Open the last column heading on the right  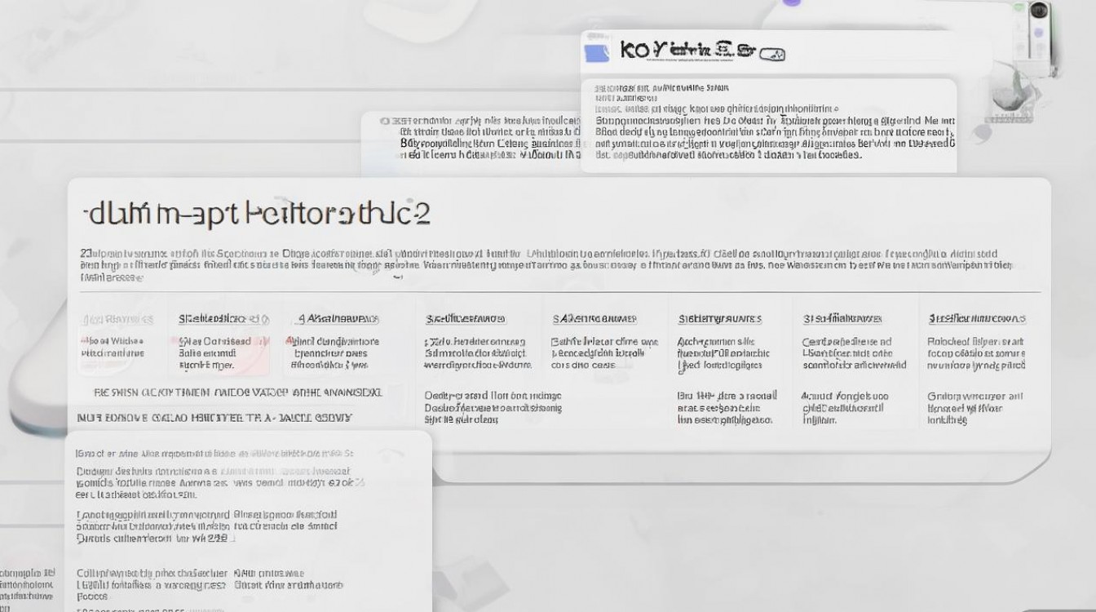976,318
